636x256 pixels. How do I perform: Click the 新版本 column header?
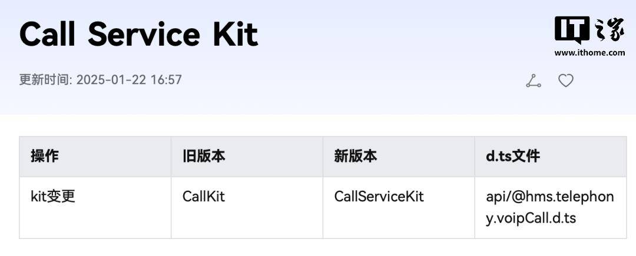point(355,156)
